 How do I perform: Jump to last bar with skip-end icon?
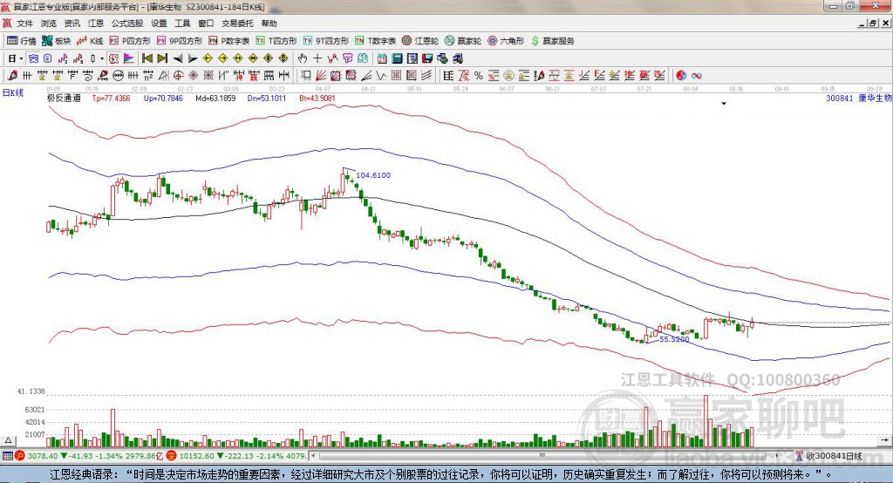(x=162, y=58)
